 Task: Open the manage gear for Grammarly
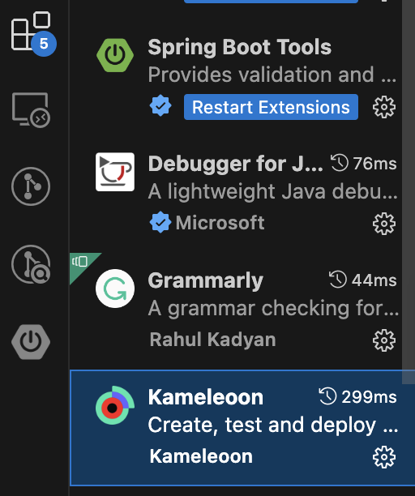(384, 340)
